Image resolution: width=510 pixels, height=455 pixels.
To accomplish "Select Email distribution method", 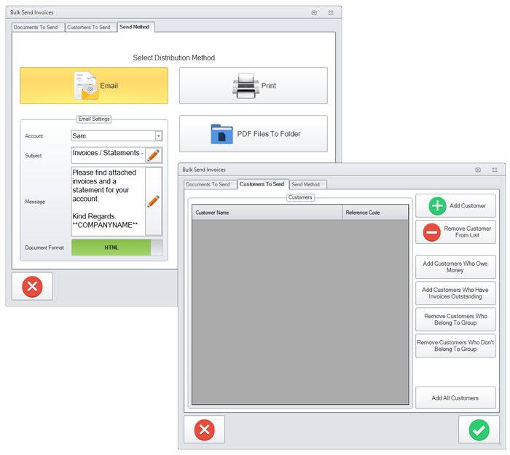I will pyautogui.click(x=94, y=86).
